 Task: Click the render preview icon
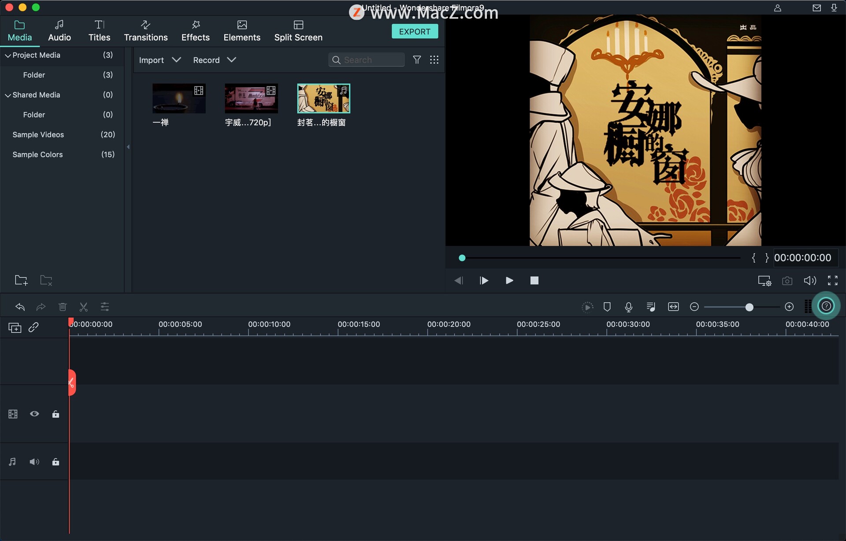pyautogui.click(x=587, y=307)
